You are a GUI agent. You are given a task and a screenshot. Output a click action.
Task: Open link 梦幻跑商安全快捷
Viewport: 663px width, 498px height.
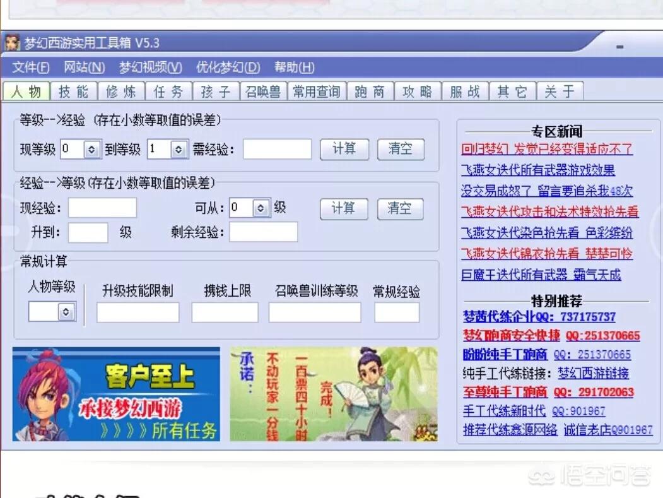click(511, 336)
